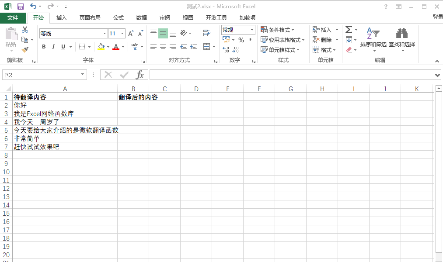The height and width of the screenshot is (262, 443).
Task: Toggle bold formatting
Action: pos(44,47)
